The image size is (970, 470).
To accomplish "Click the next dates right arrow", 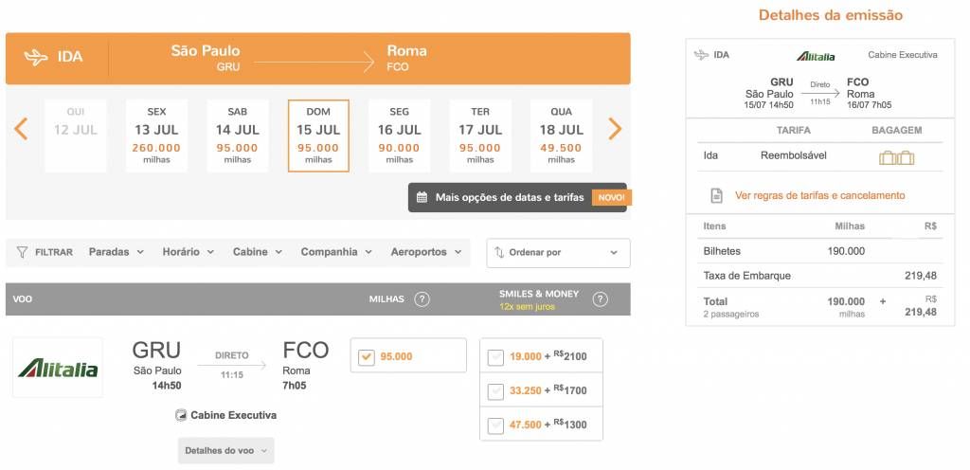I will click(x=614, y=129).
